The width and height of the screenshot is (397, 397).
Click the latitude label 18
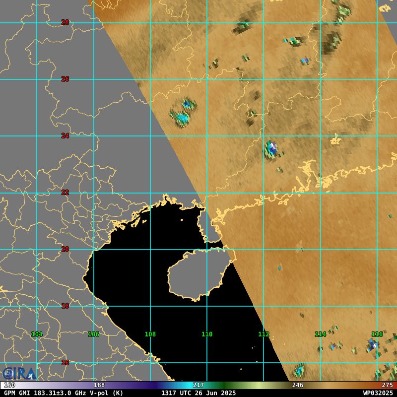point(65,306)
